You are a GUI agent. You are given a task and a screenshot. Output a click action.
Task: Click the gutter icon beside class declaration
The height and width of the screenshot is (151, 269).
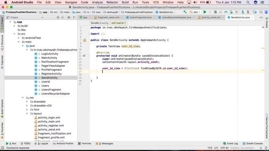pyautogui.click(x=84, y=40)
